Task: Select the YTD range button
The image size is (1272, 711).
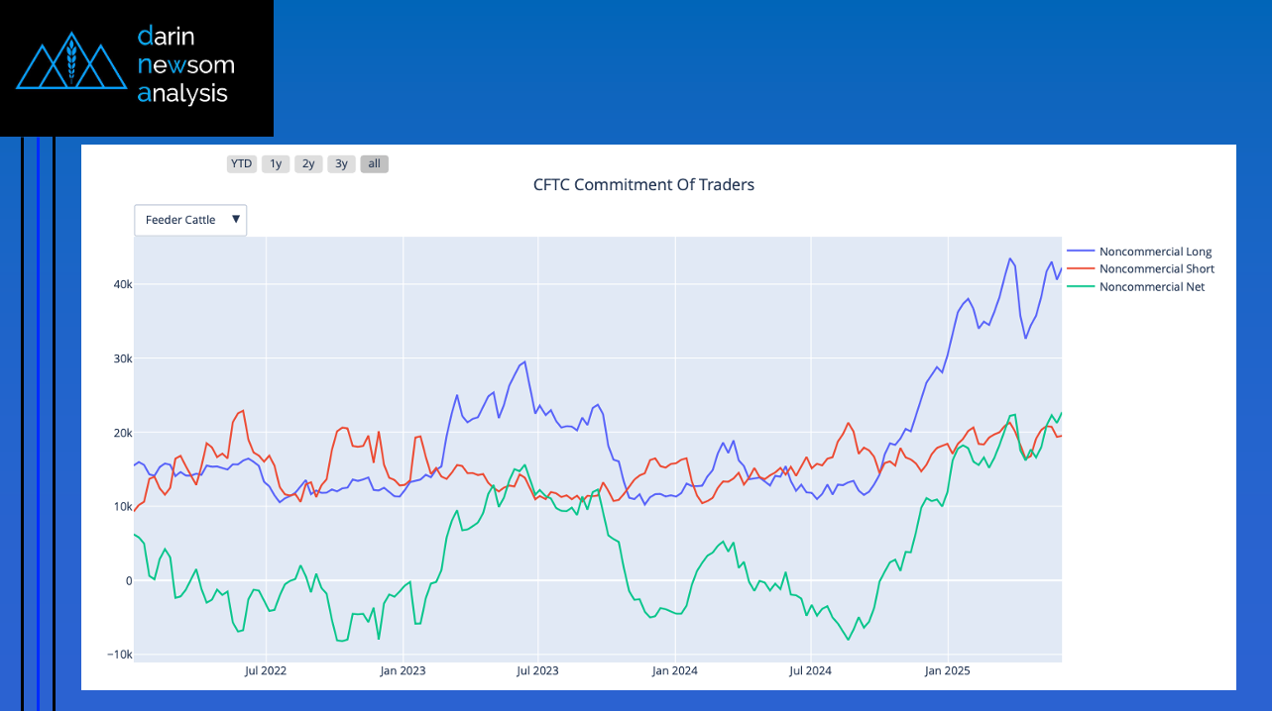Action: (x=241, y=164)
